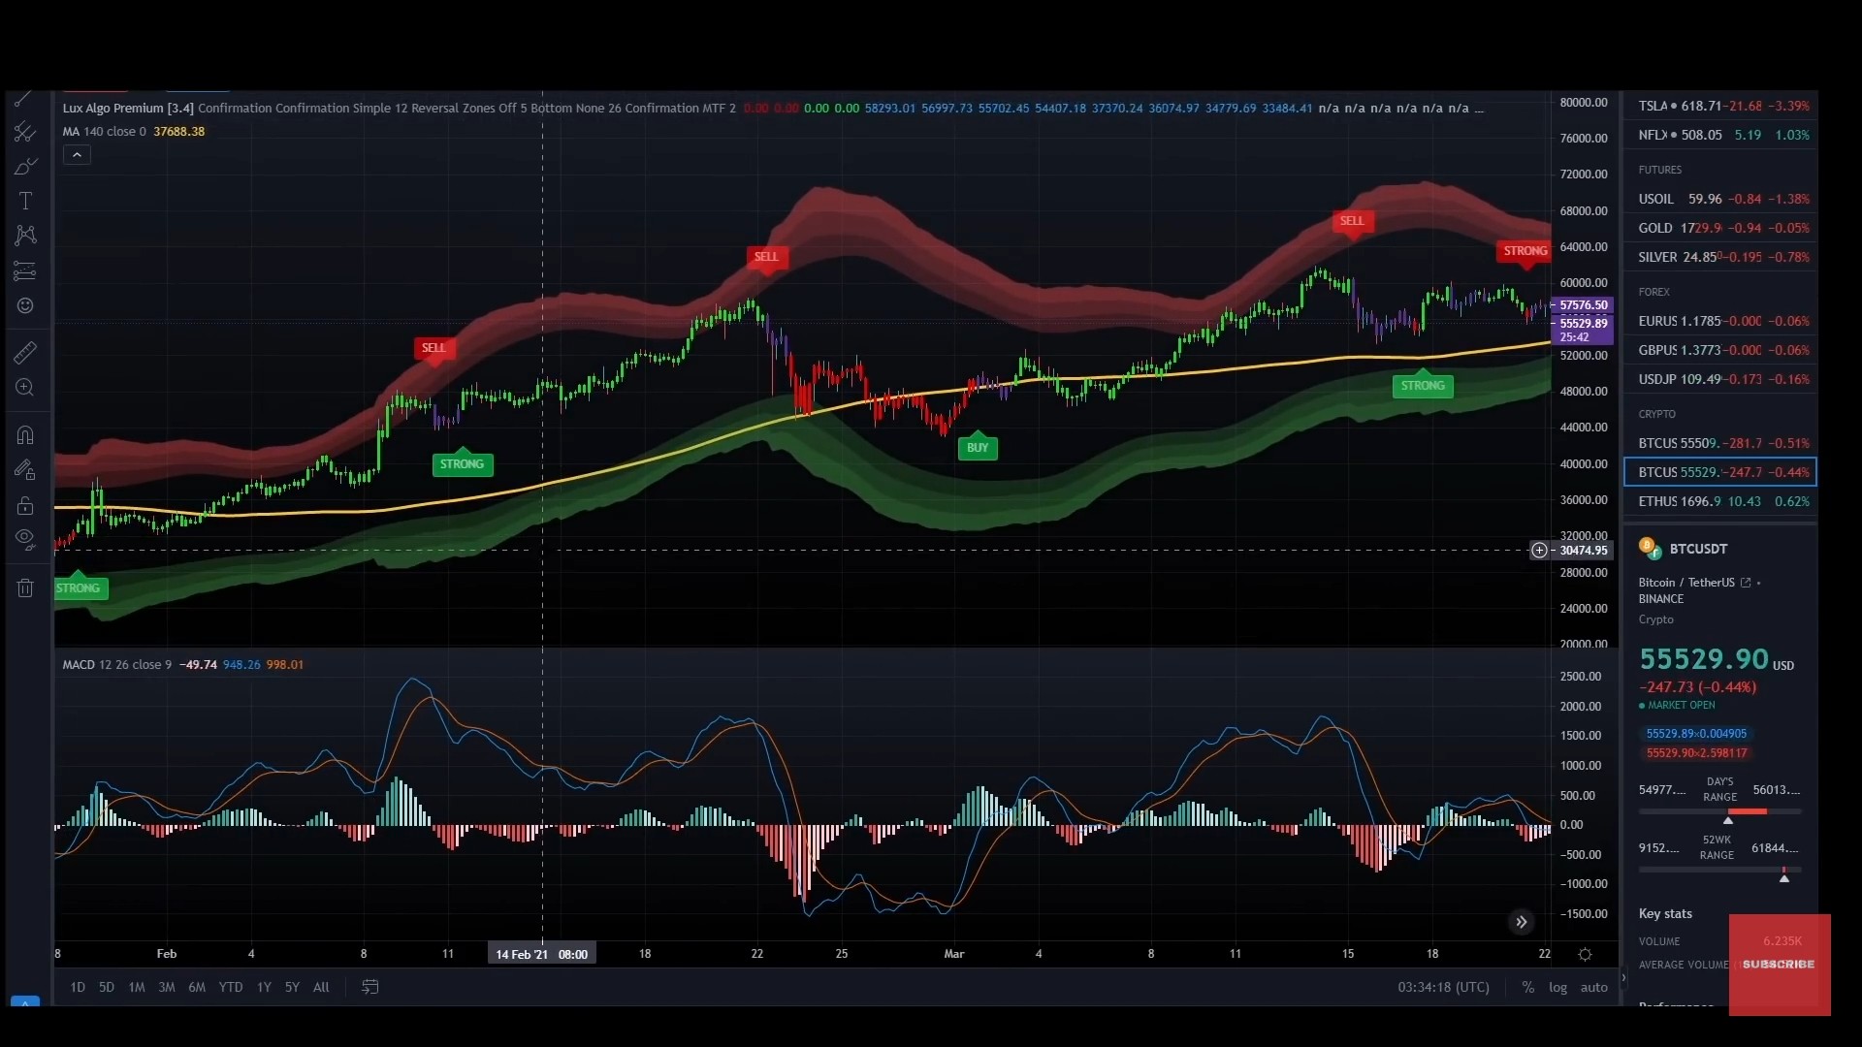
Task: Collapse the right sidebar panel arrow
Action: pyautogui.click(x=1623, y=977)
